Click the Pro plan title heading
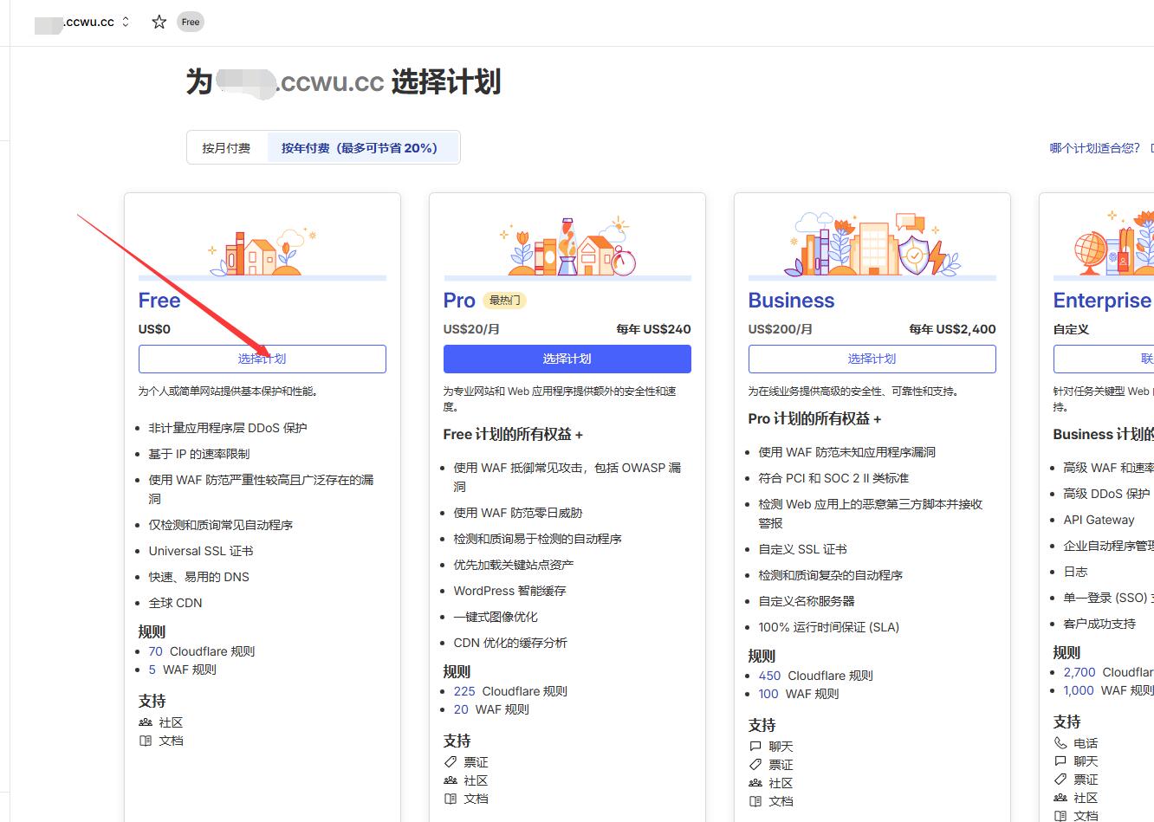The image size is (1154, 822). click(459, 301)
